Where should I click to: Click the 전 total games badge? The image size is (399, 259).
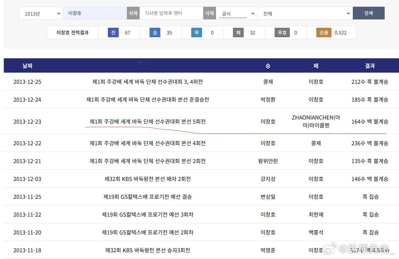tap(113, 32)
